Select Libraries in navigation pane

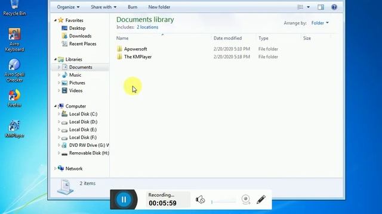coord(73,59)
